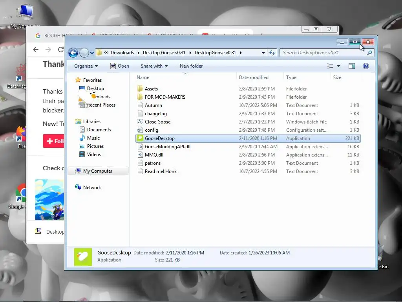
Task: Click the Firefox shortcut on the desktop
Action: coord(21,137)
